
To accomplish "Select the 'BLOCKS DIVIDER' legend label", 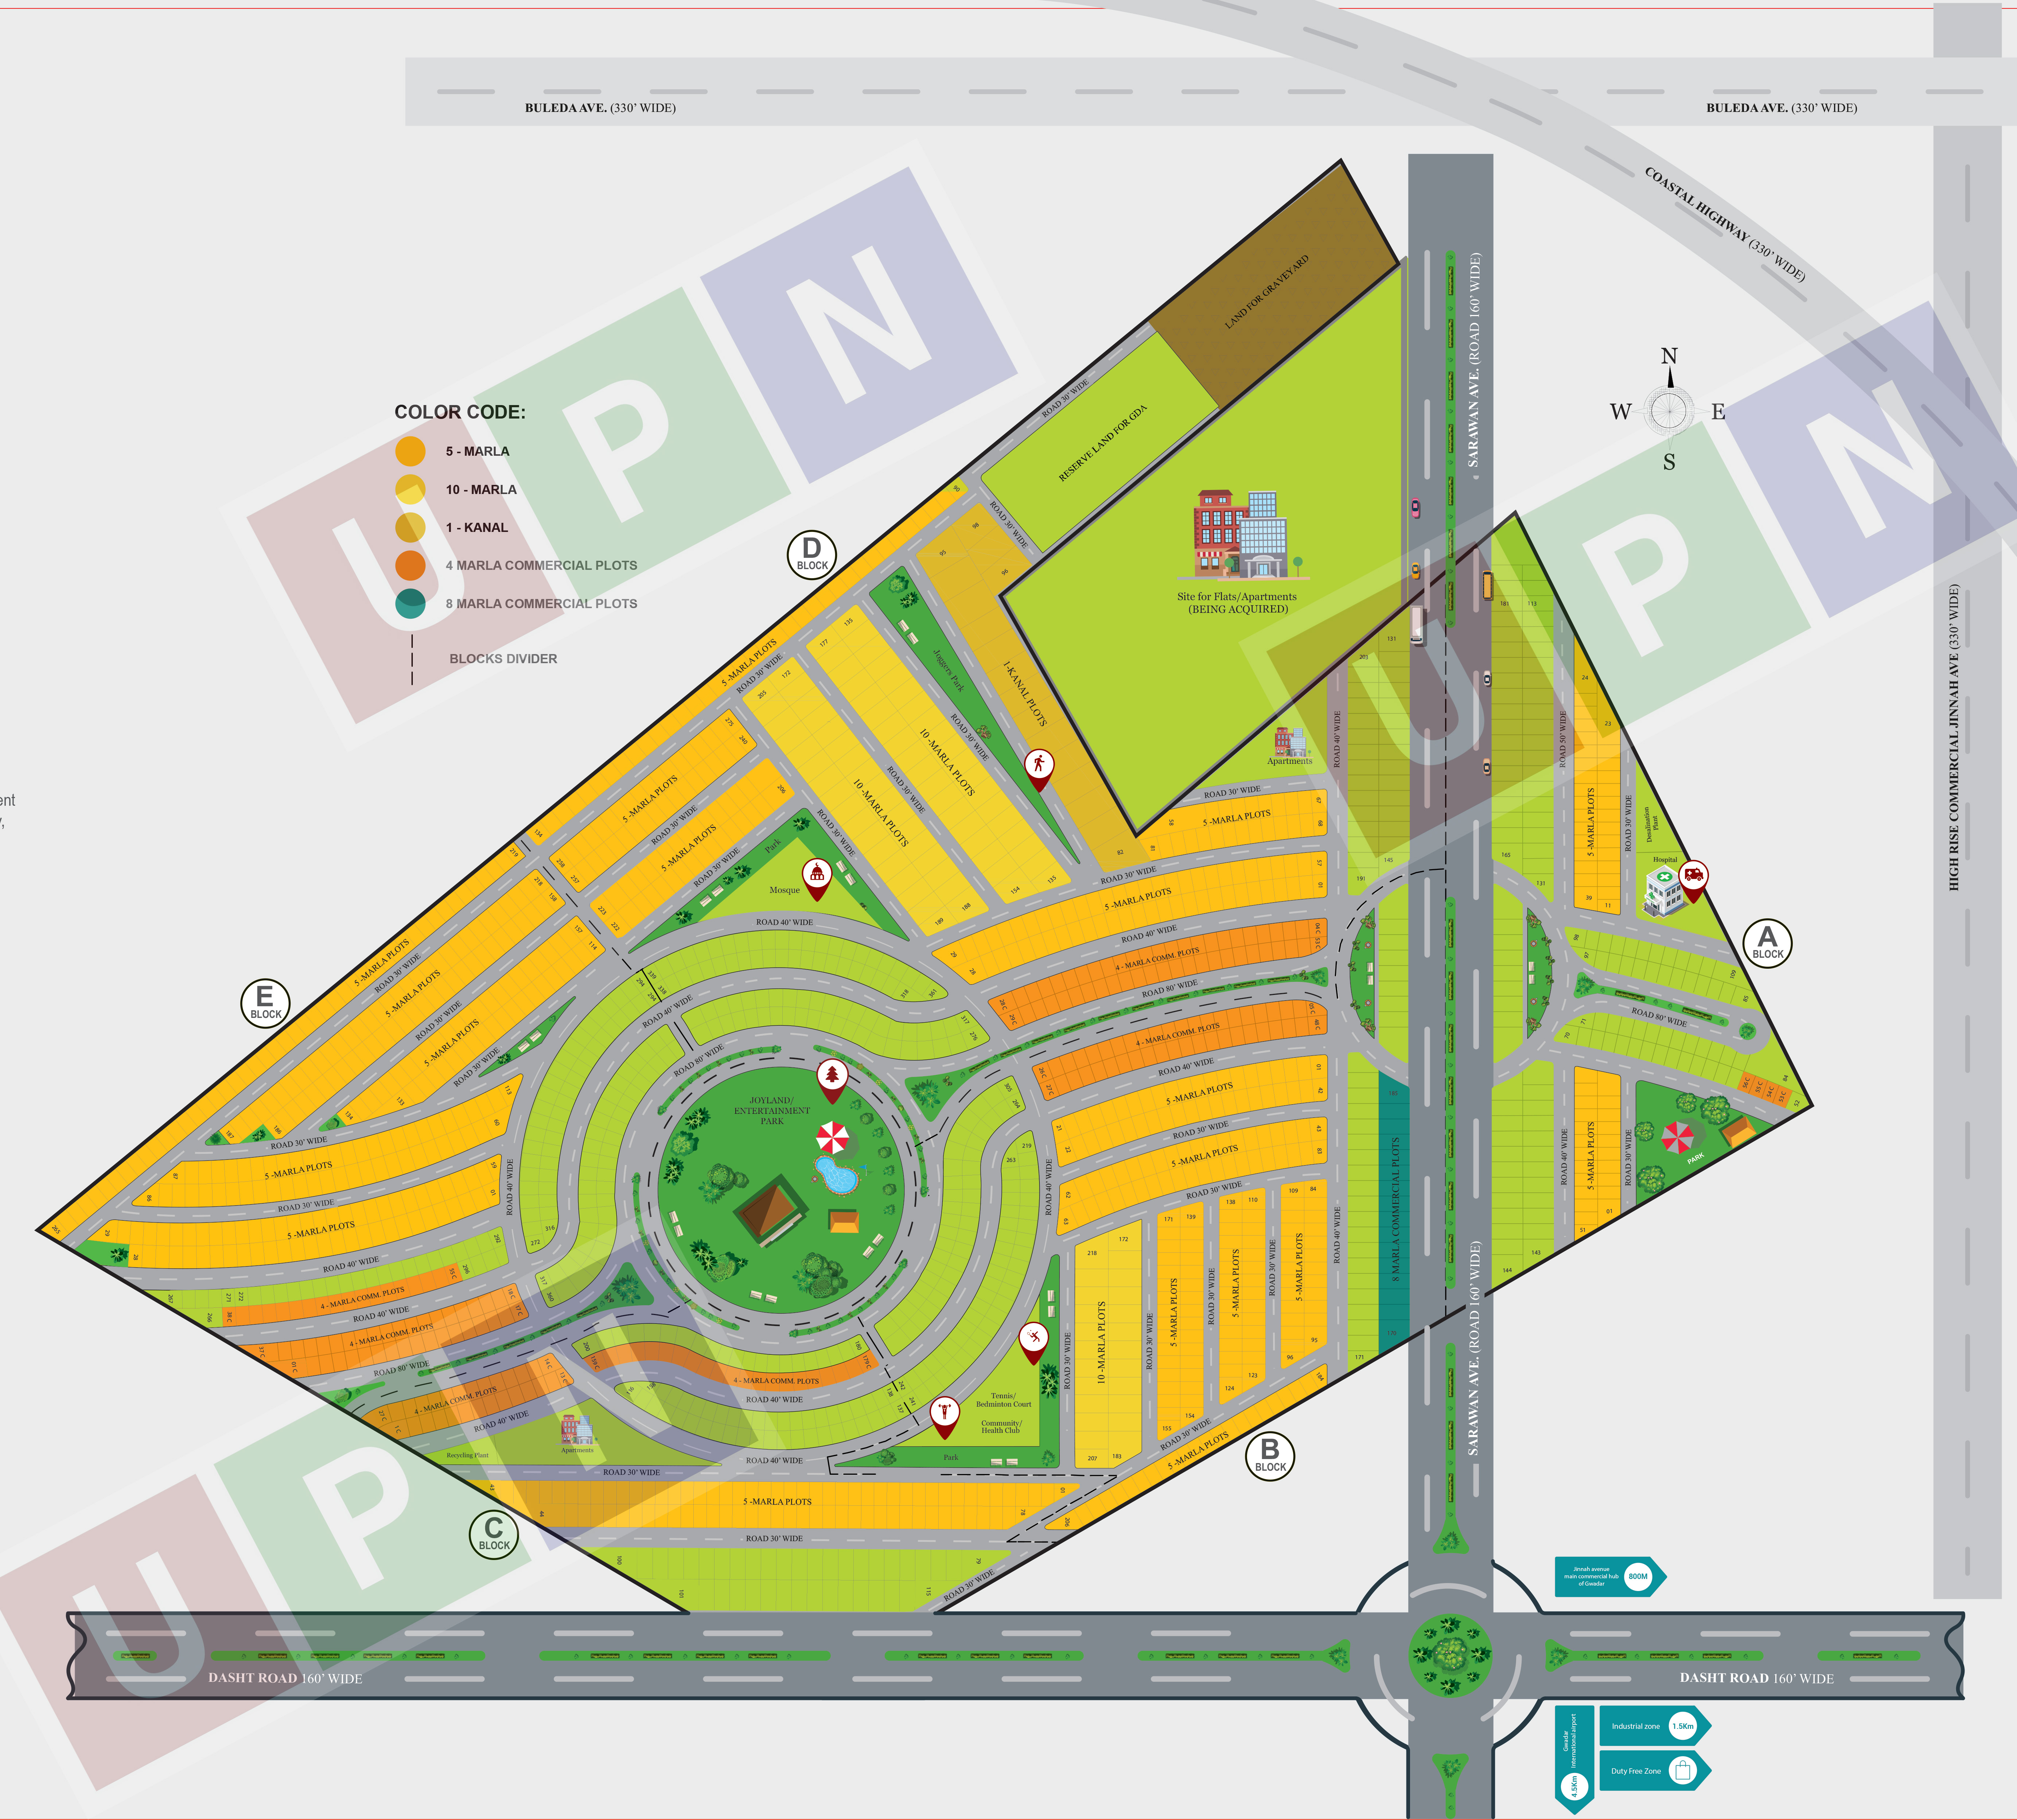I will point(503,659).
